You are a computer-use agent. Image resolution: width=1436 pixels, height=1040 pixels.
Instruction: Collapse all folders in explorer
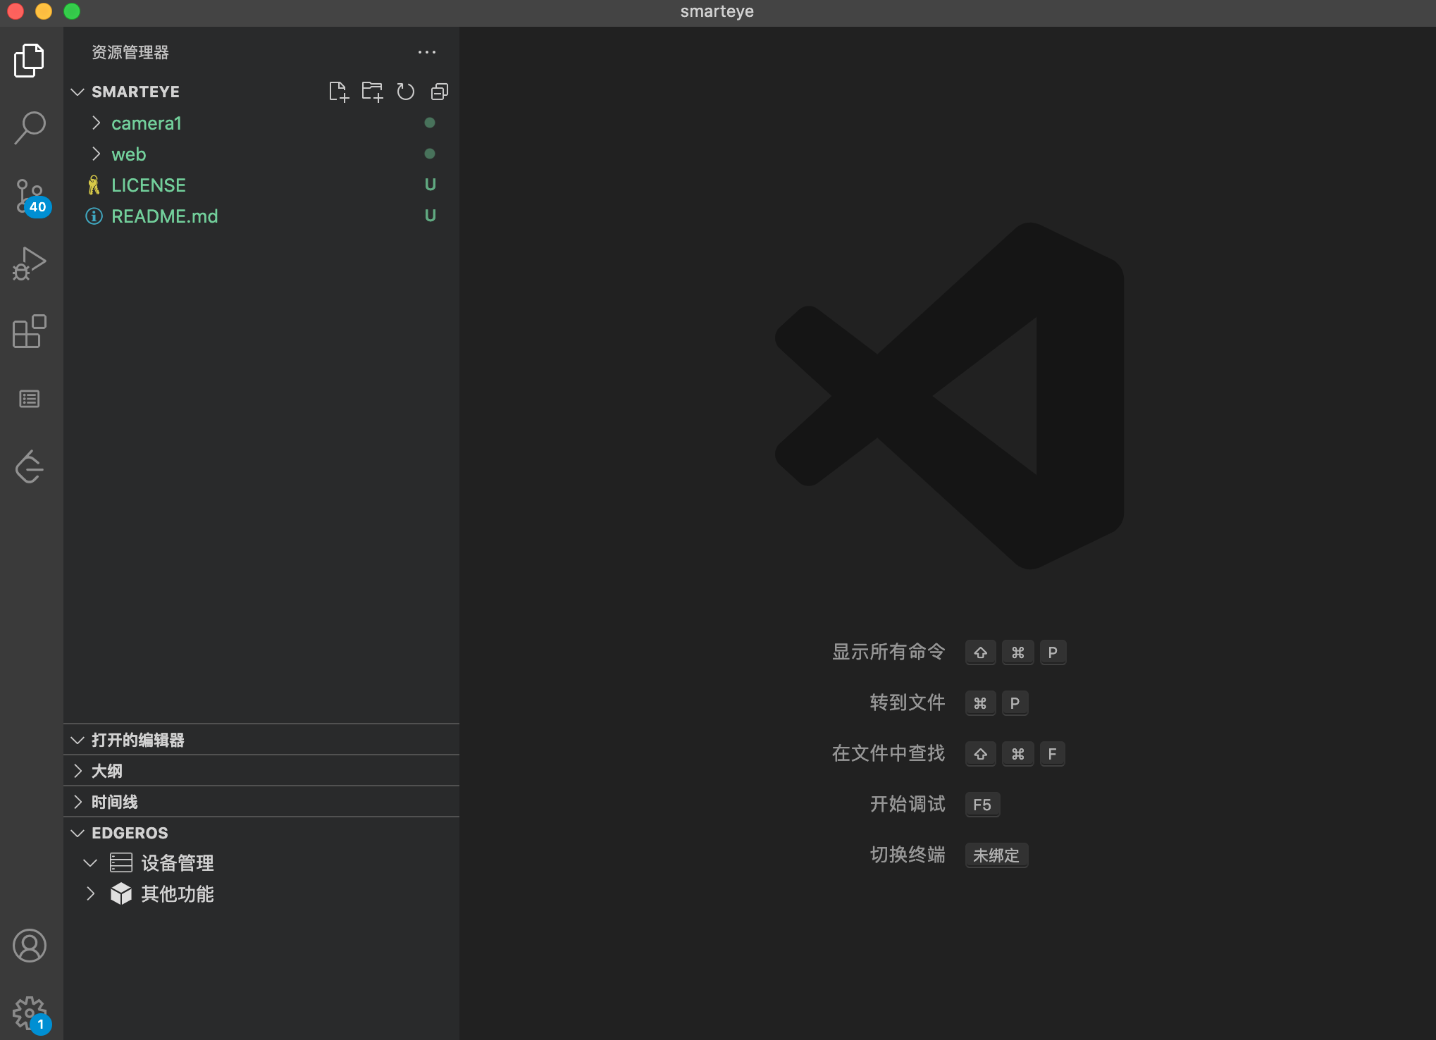point(440,92)
